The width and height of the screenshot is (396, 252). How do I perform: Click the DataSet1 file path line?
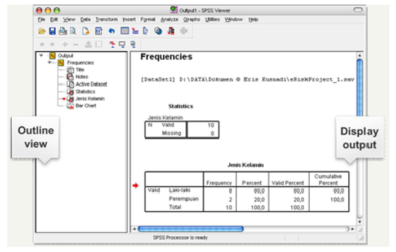[x=247, y=79]
